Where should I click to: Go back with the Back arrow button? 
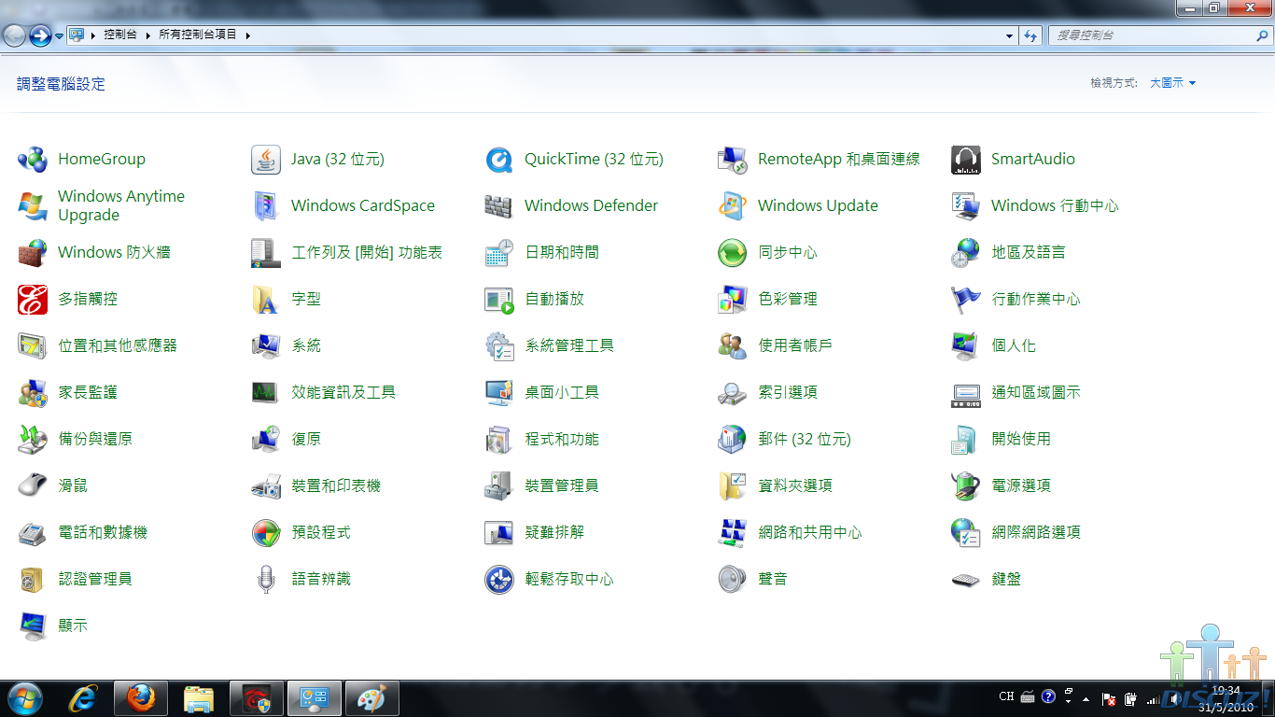pos(14,35)
